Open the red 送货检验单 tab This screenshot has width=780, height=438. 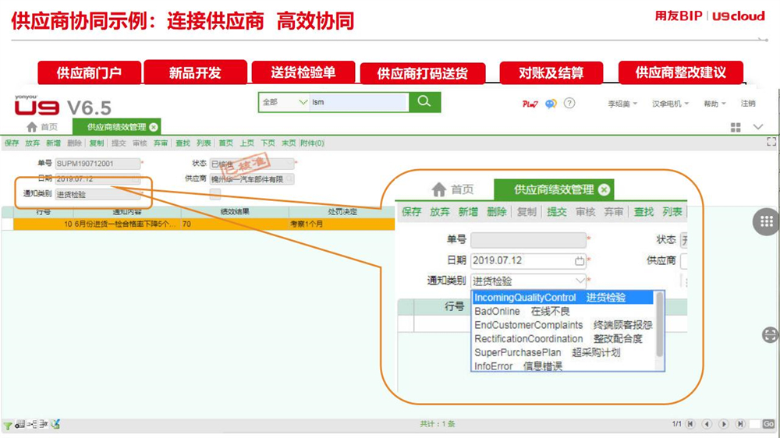tap(303, 72)
